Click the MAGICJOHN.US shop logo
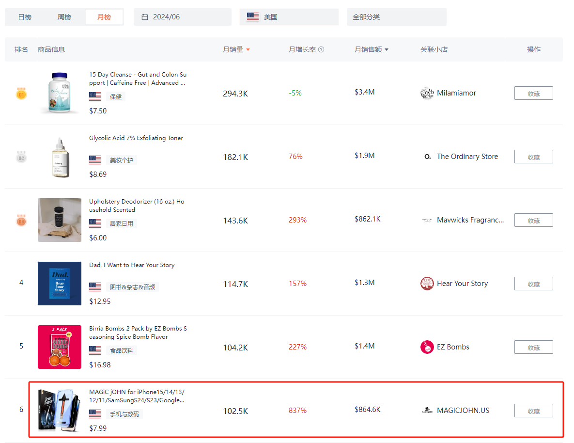 (x=427, y=411)
